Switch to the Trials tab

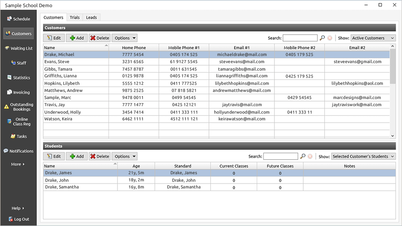tap(75, 18)
